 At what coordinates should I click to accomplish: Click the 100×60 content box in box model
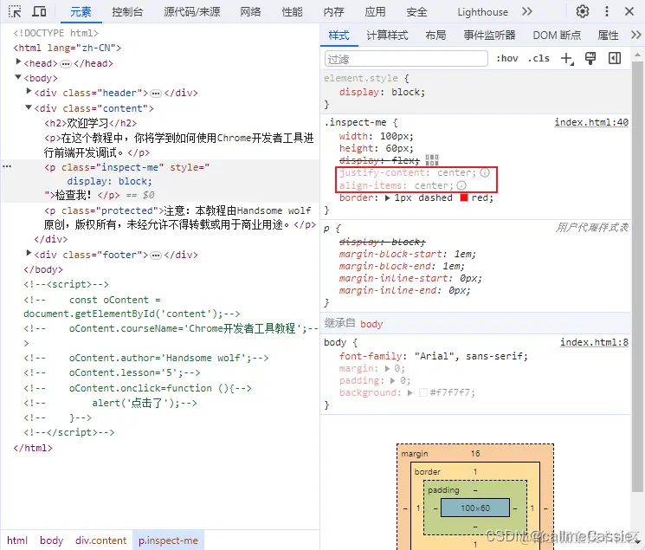click(475, 508)
